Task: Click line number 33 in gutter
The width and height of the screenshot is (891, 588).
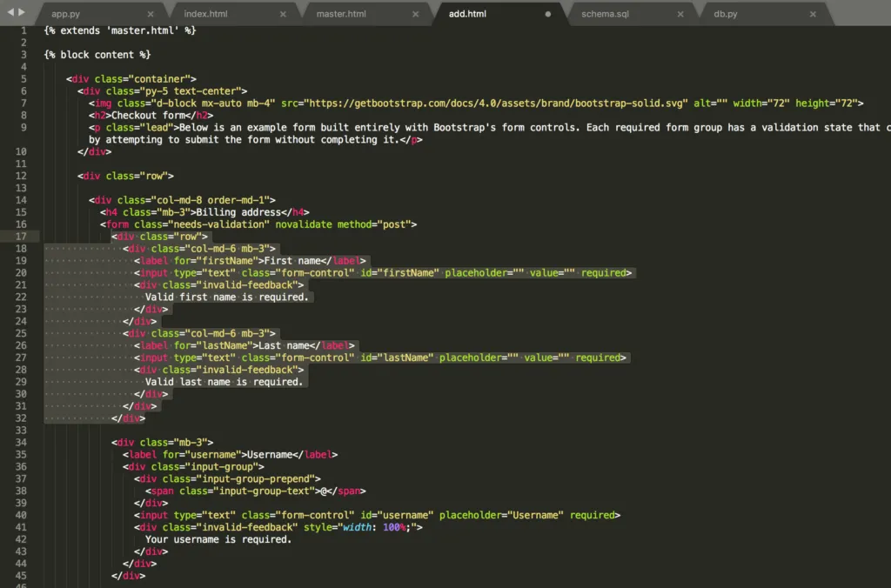Action: (21, 430)
